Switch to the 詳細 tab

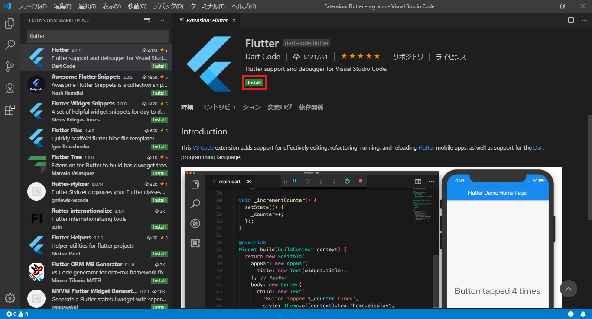point(187,107)
